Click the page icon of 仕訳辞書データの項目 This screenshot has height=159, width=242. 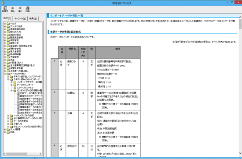click(18, 99)
